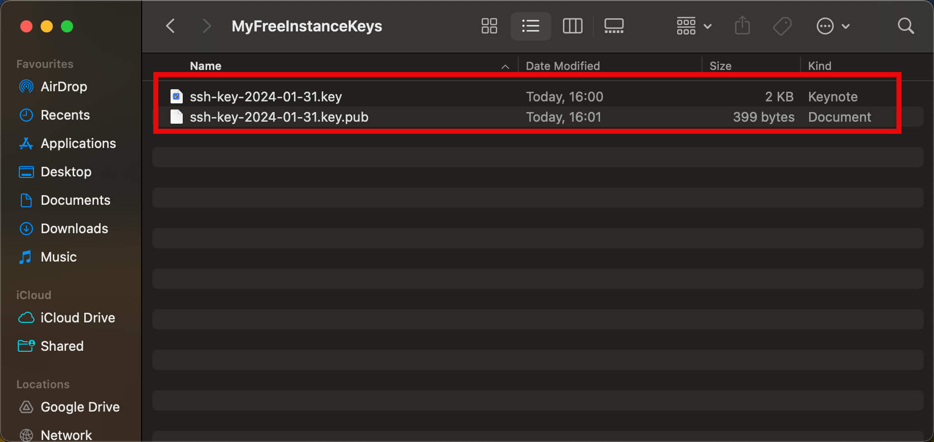This screenshot has height=442, width=934.
Task: Switch to list view mode
Action: 530,26
